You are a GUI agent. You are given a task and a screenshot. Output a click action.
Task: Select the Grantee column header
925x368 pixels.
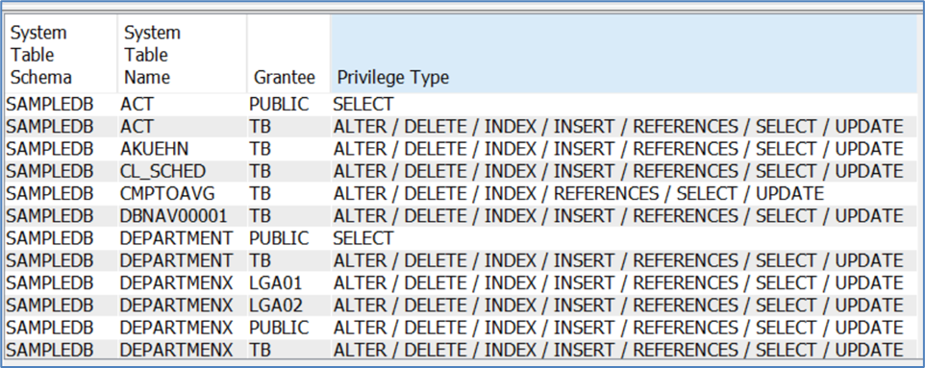point(288,54)
